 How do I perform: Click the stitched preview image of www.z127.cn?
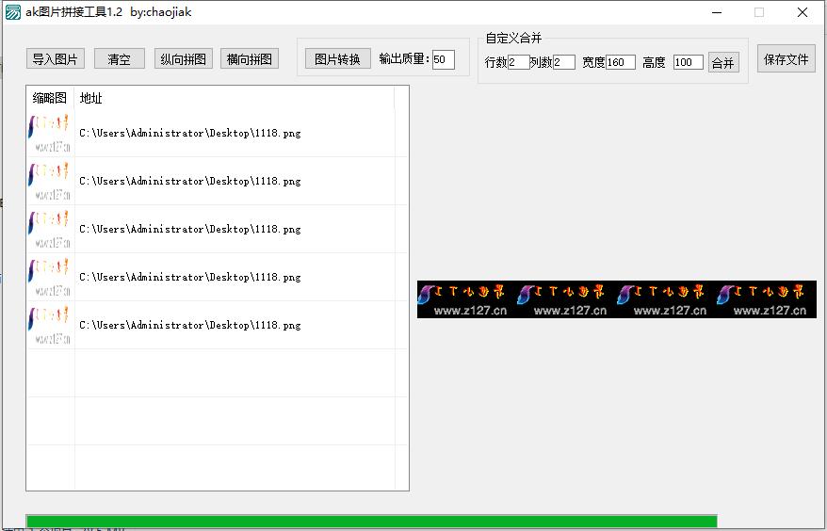617,299
